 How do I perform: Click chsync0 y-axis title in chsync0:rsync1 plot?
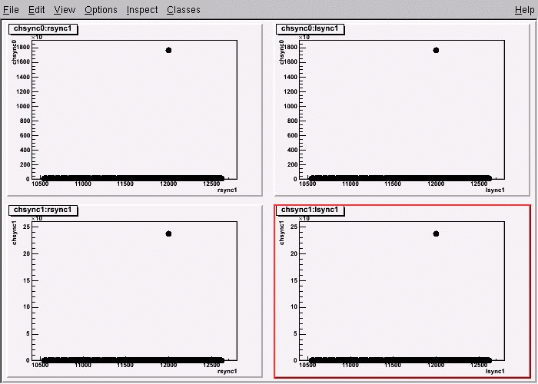pos(15,52)
